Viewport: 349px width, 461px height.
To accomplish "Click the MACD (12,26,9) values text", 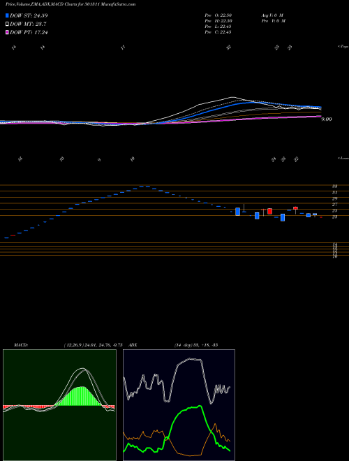I will click(x=93, y=345).
